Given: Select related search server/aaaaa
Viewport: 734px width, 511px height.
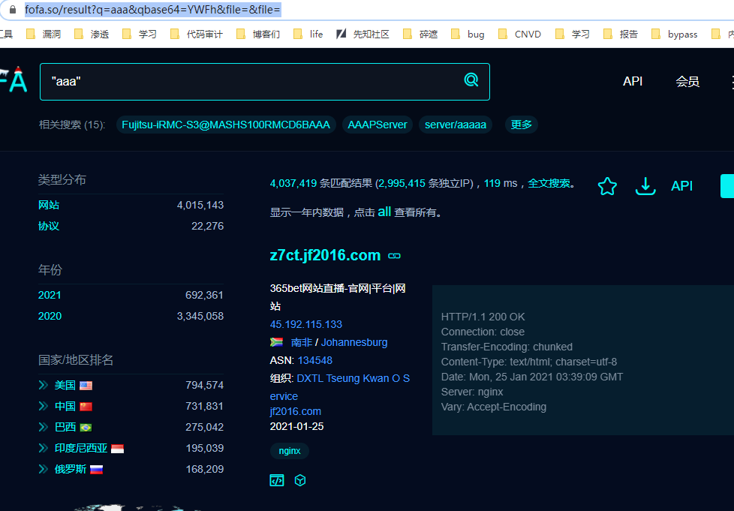Looking at the screenshot, I should tap(456, 125).
